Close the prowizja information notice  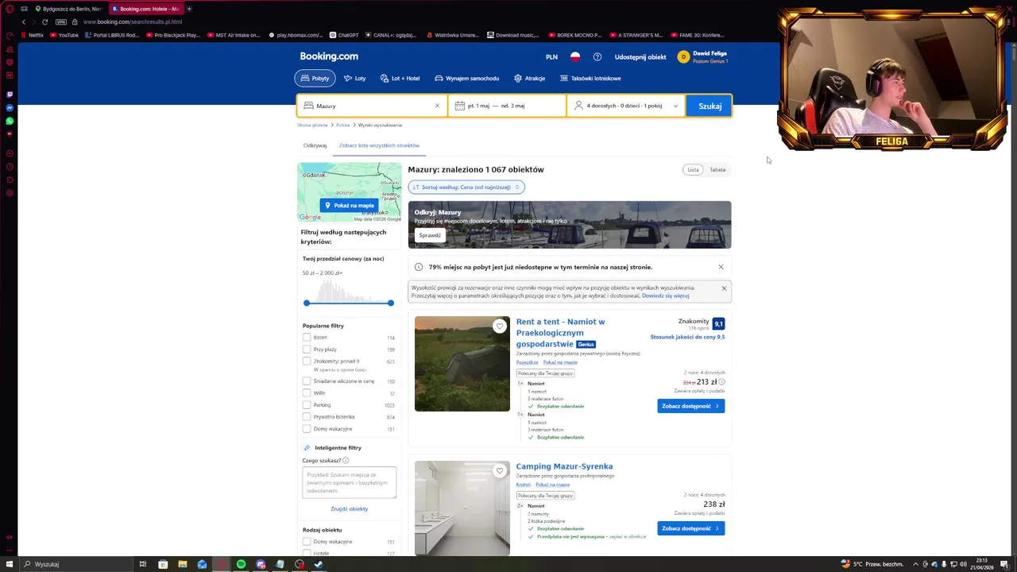(x=724, y=288)
